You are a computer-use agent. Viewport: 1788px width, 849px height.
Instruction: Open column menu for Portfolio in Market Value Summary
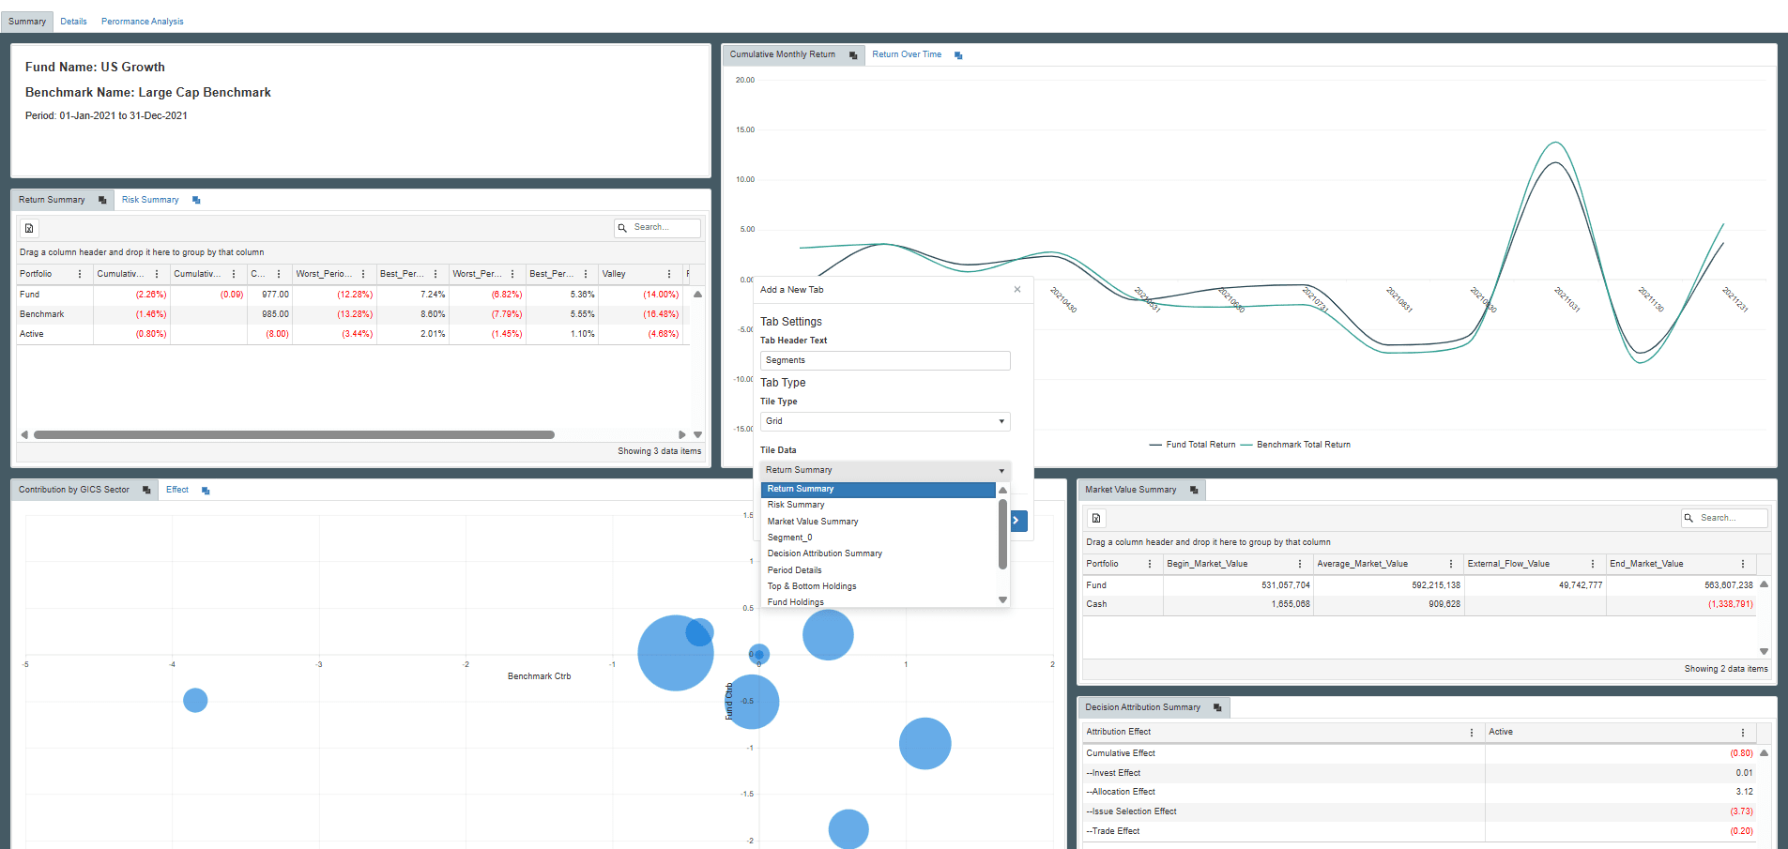coord(1150,564)
